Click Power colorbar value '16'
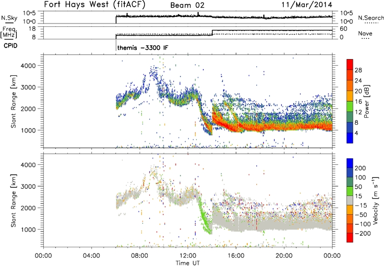This screenshot has width=384, height=266. pyautogui.click(x=358, y=102)
